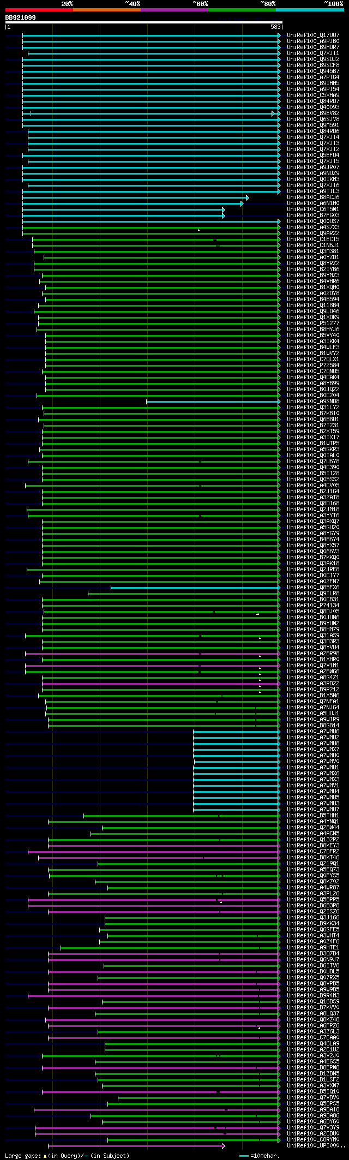Click the cyan ~100% identity legend segment
Screen dimensions: 349x1160
[x=310, y=9]
